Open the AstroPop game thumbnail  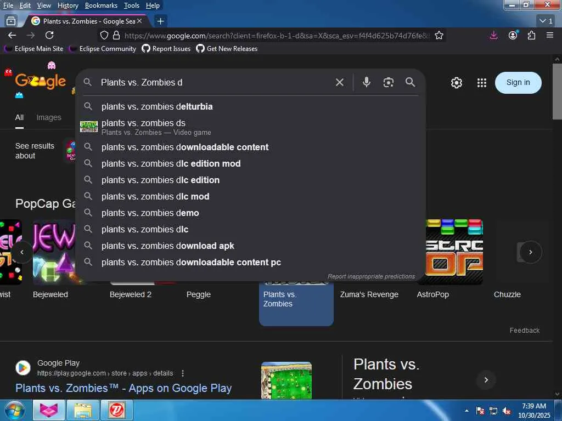point(454,252)
